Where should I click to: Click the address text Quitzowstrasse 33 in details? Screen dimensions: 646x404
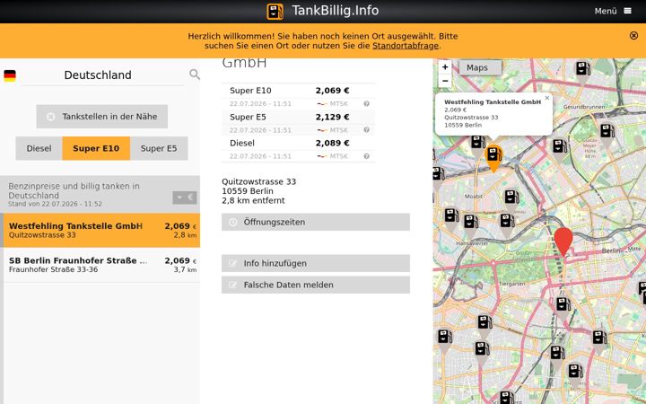tap(258, 181)
